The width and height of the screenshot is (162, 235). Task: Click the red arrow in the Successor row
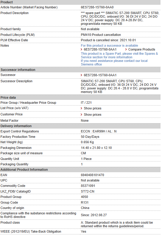tap(81, 75)
